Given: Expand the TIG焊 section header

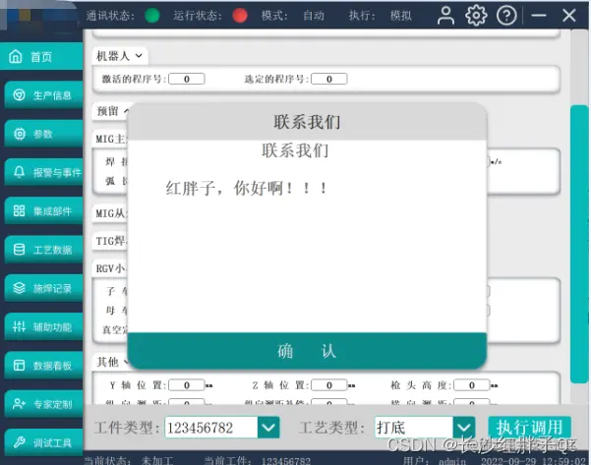Looking at the screenshot, I should (x=110, y=241).
